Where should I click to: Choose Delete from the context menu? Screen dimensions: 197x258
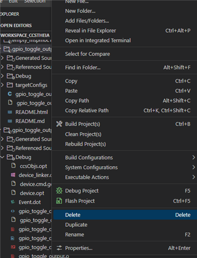[x=125, y=215]
